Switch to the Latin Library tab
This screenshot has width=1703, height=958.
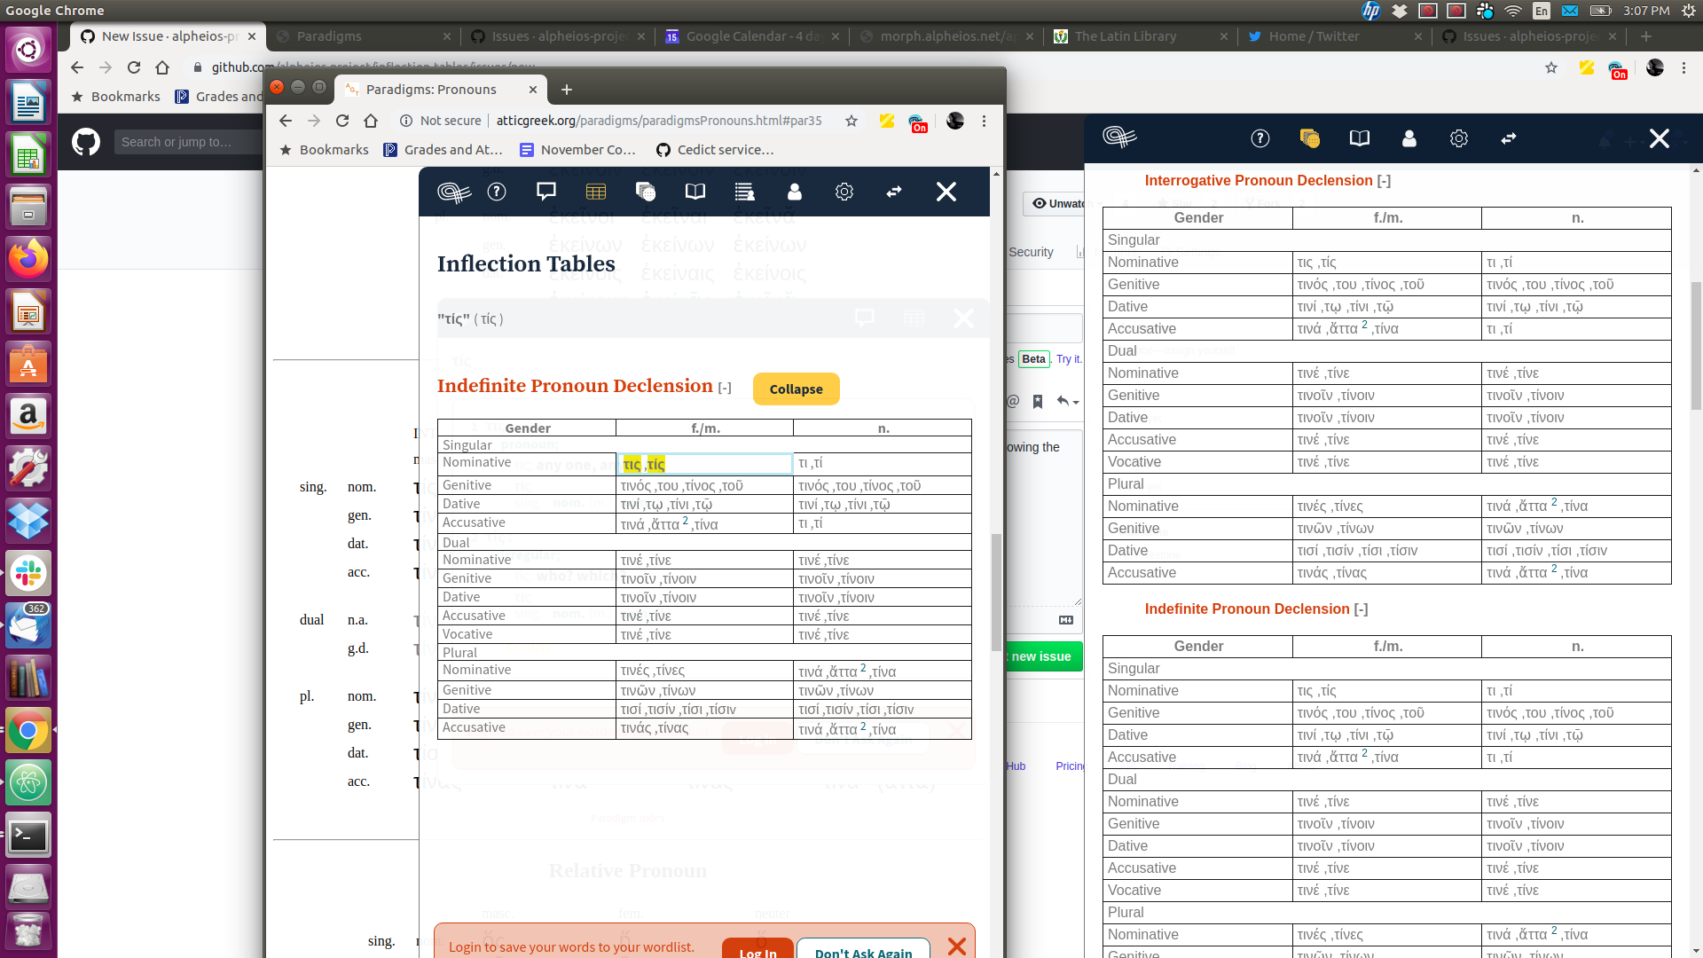point(1126,36)
